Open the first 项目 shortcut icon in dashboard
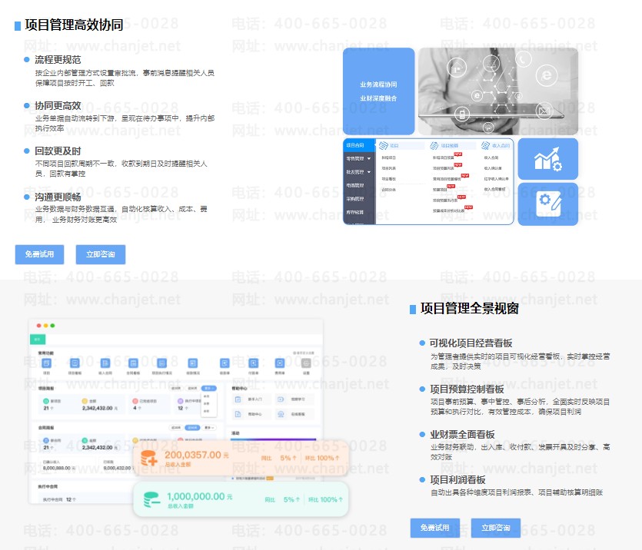The image size is (642, 550). 46,363
